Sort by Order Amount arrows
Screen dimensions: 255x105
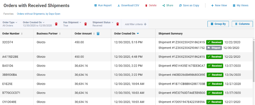[94, 34]
